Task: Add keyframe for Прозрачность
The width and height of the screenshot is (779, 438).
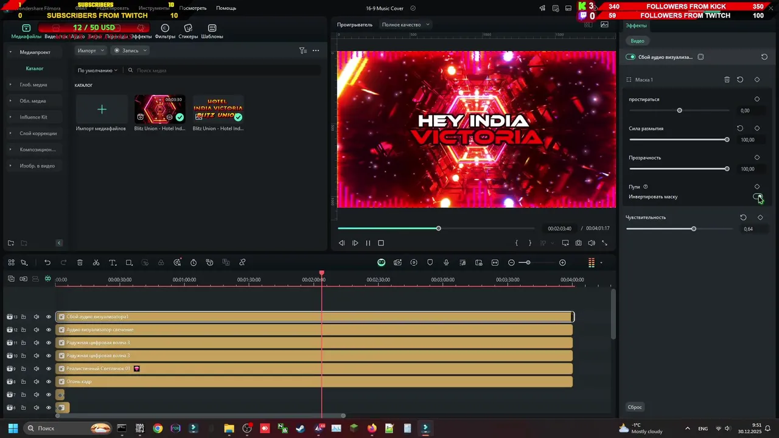Action: (x=757, y=158)
